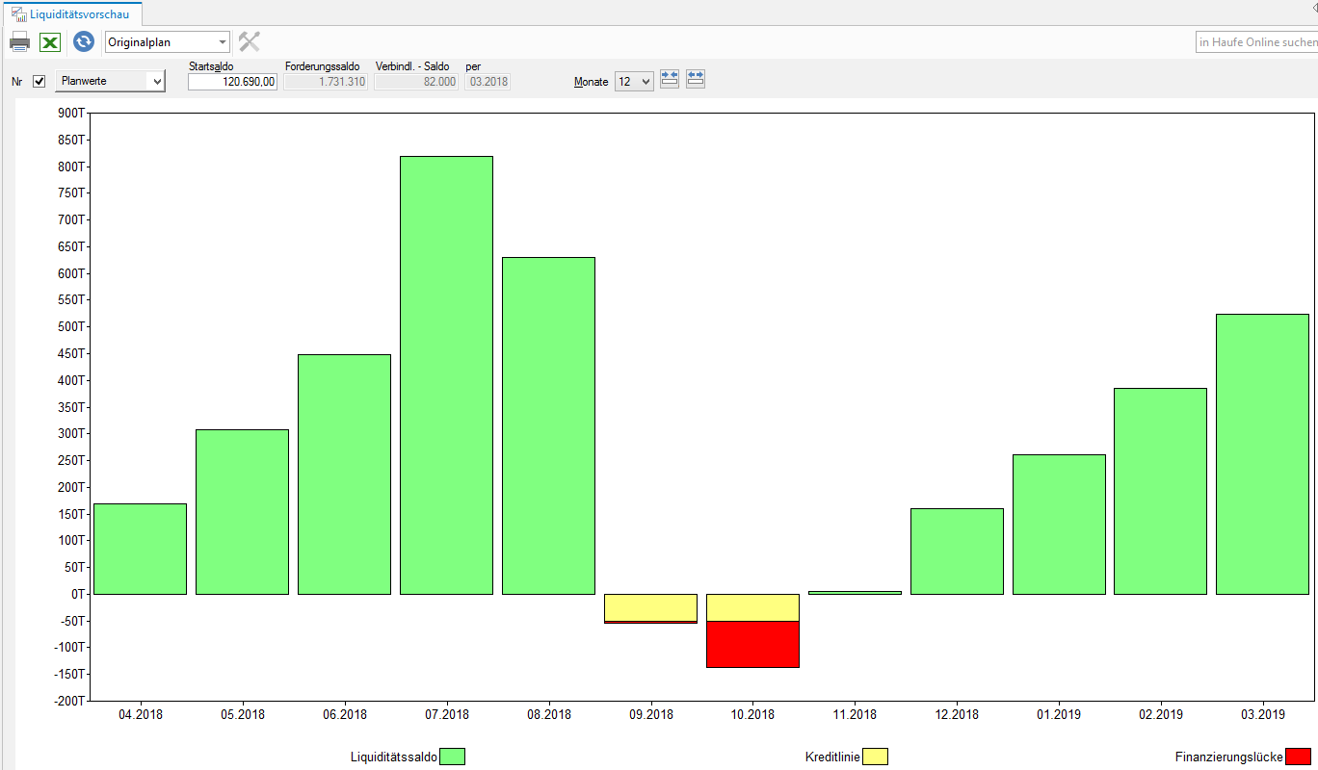Switch to the Liquiditätsvorschau tab
The width and height of the screenshot is (1318, 770).
tap(79, 13)
